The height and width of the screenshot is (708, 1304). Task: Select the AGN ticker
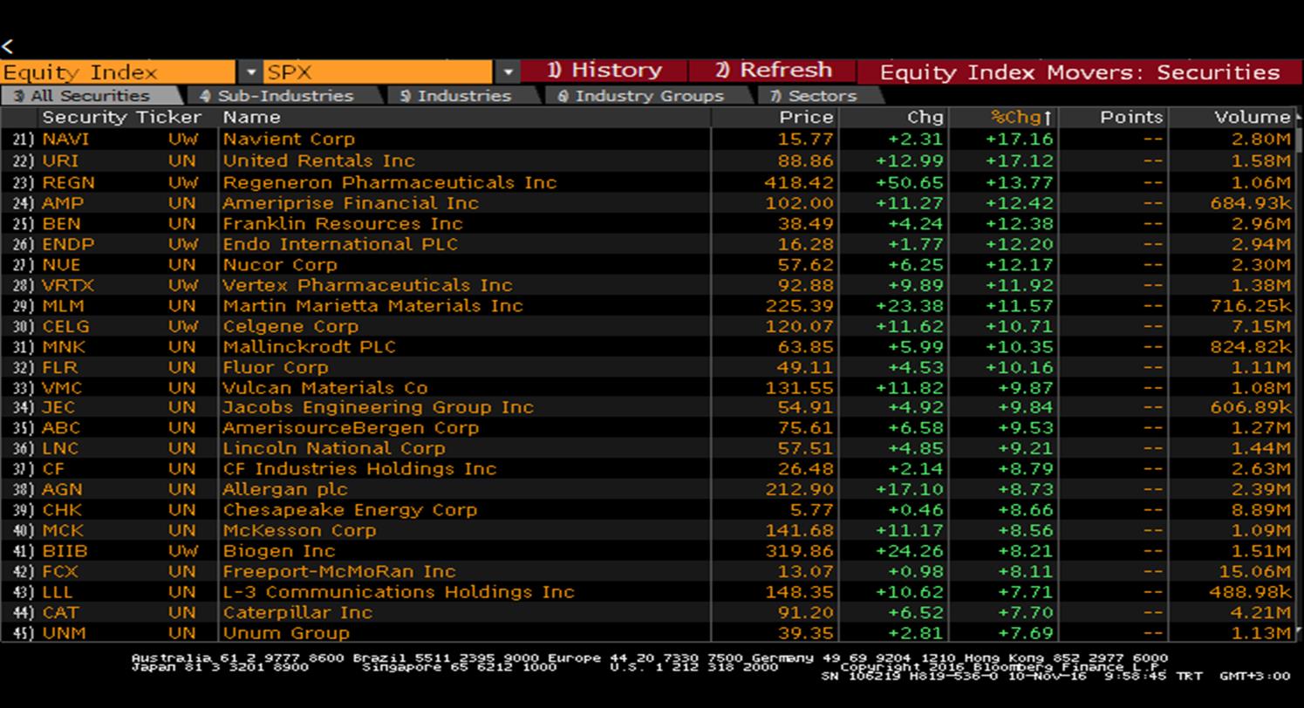[x=63, y=490]
